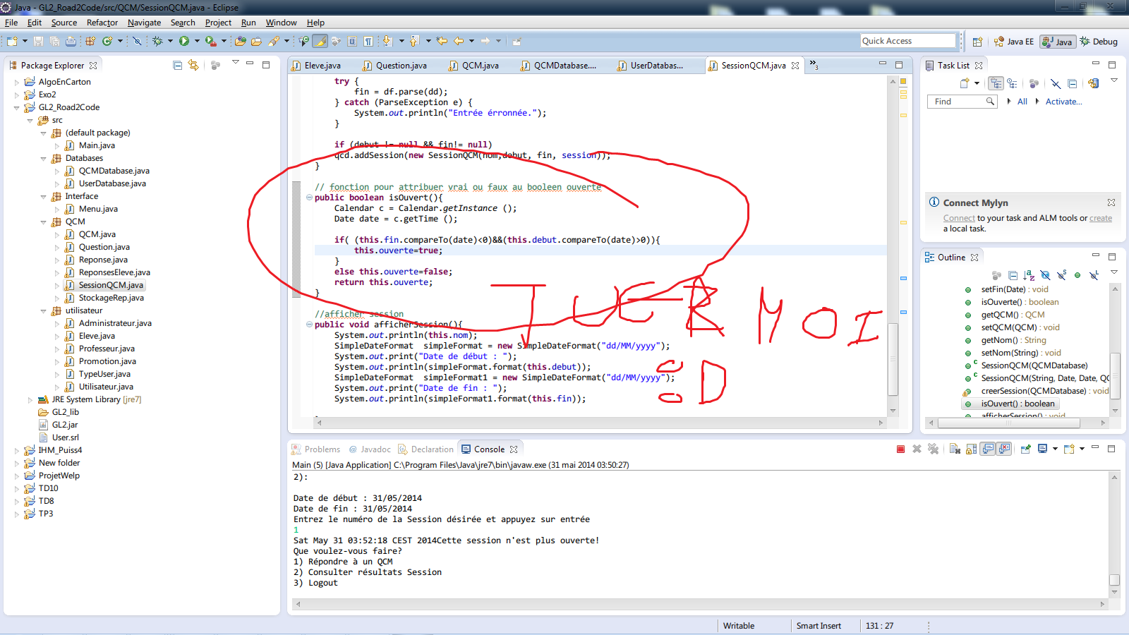Toggle Mark Occurrences highlighter in toolbar

(x=320, y=42)
